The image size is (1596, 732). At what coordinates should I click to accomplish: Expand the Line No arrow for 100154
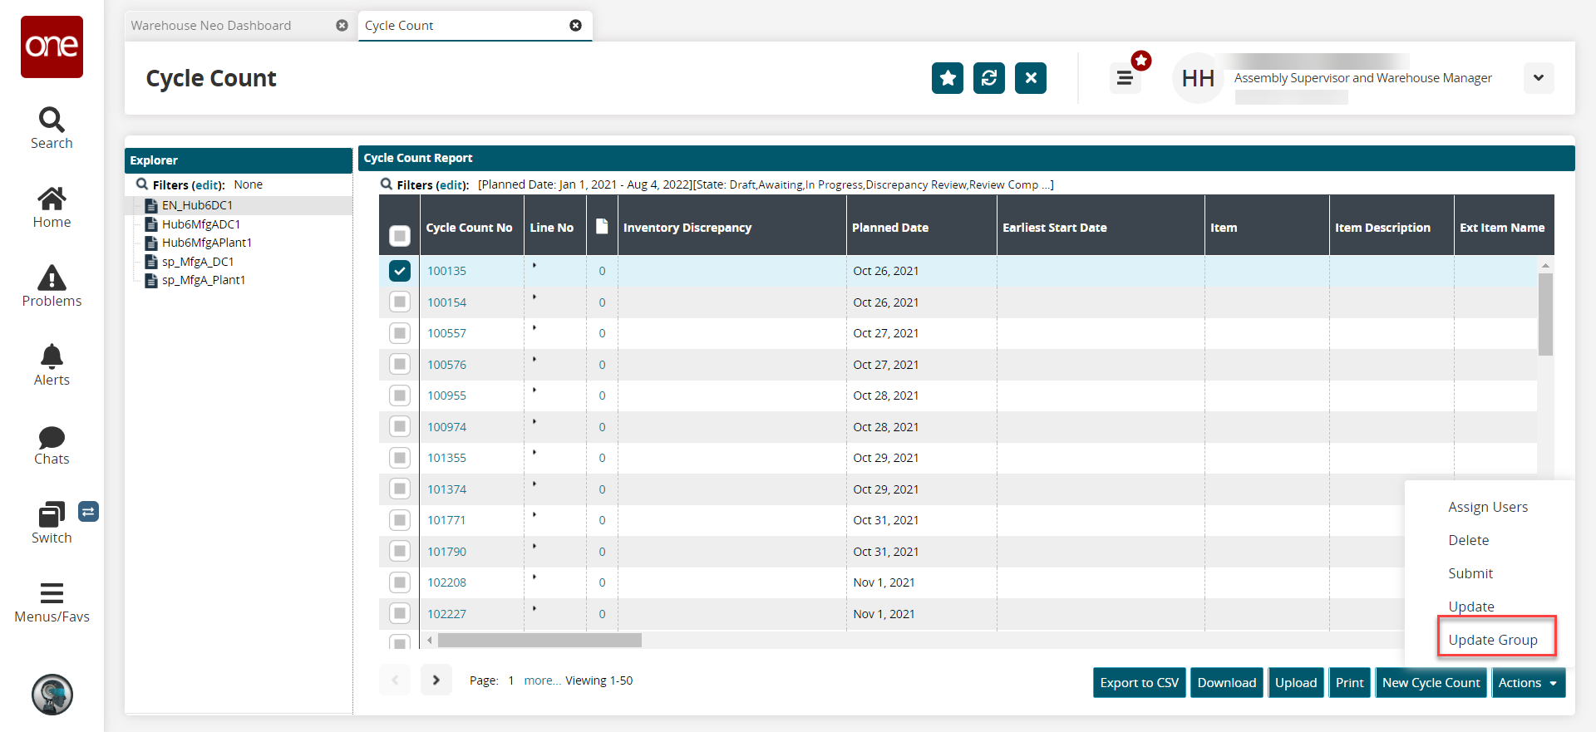pos(534,297)
